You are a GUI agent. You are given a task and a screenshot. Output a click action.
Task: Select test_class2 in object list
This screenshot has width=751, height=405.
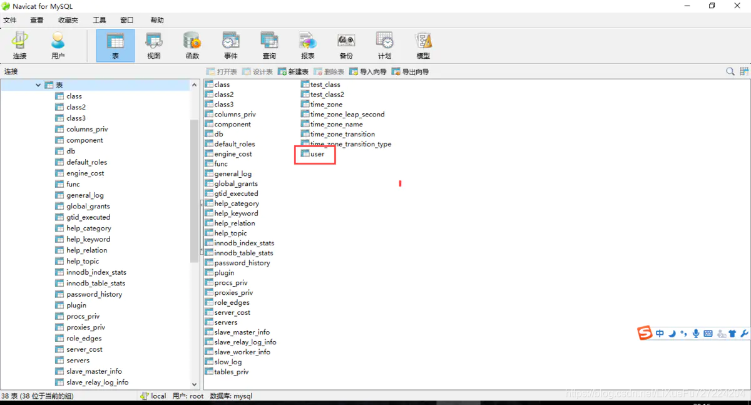[x=323, y=95]
